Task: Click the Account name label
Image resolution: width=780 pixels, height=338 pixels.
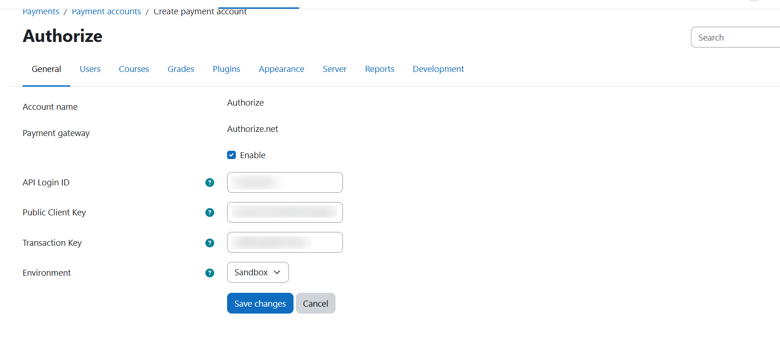Action: pos(50,107)
